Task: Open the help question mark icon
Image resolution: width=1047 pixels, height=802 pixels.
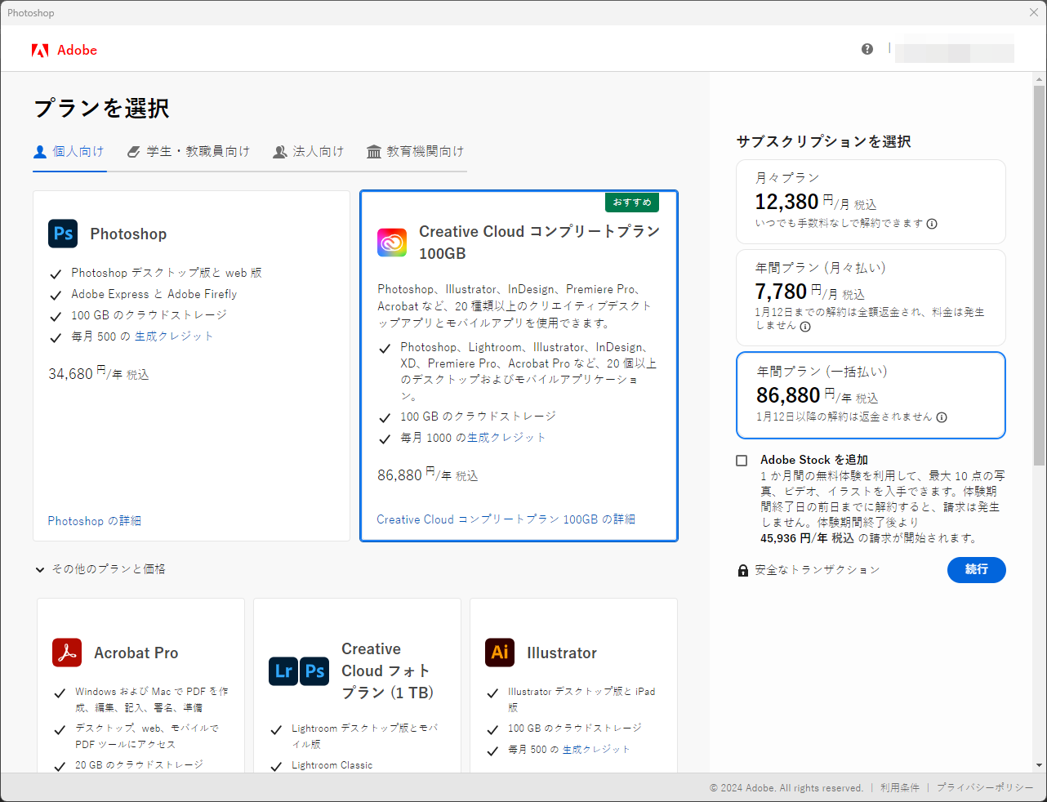Action: click(x=867, y=49)
